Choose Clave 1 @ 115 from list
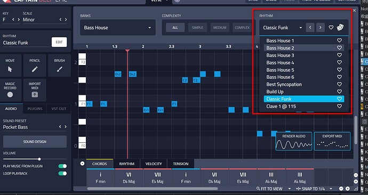This screenshot has height=195, width=368. (304, 106)
